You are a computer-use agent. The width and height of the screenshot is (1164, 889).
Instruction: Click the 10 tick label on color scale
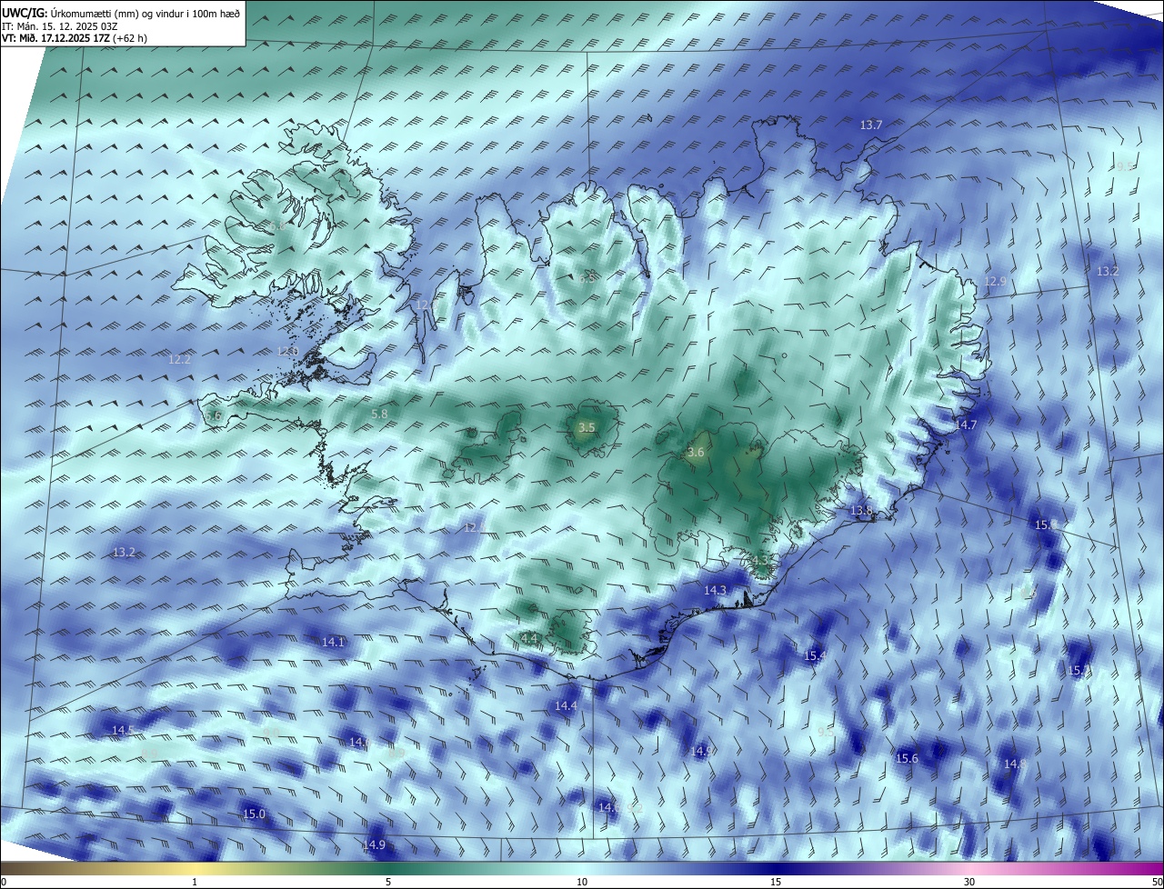(x=582, y=882)
